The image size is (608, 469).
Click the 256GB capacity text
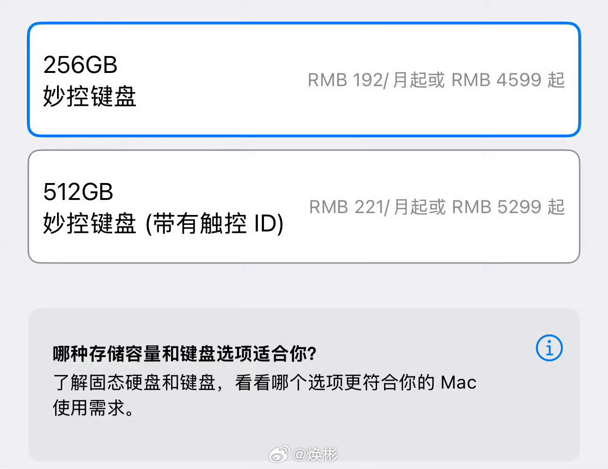pos(80,65)
